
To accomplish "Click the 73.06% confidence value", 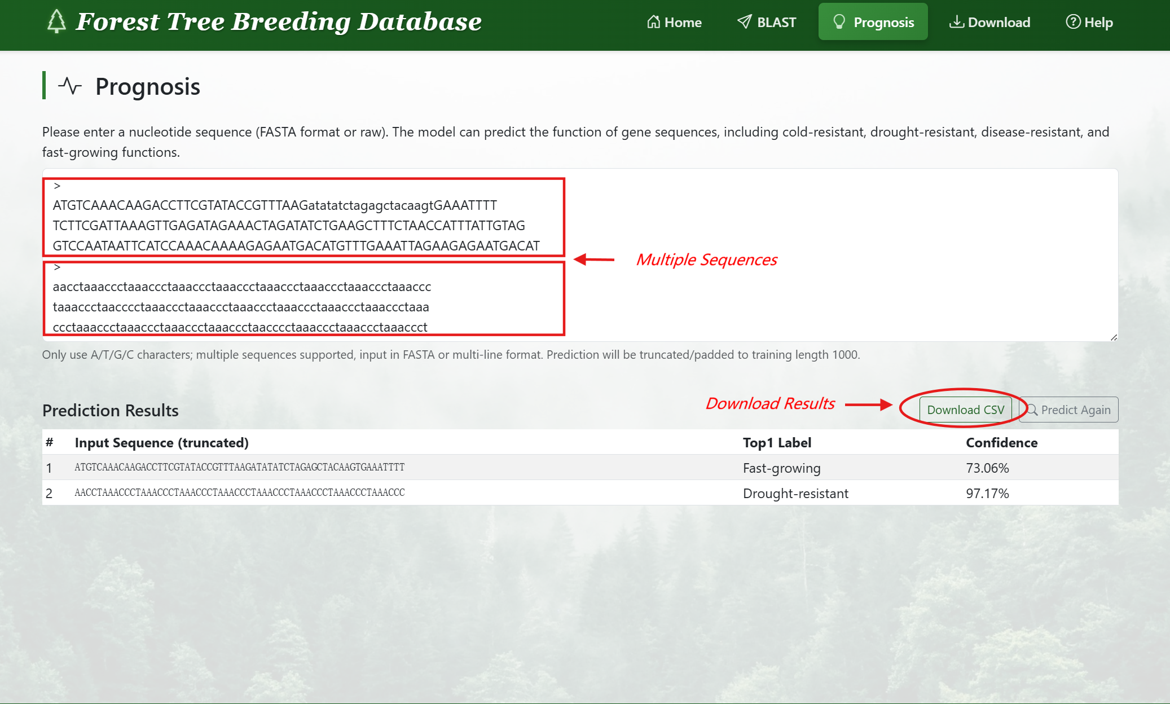I will (987, 468).
